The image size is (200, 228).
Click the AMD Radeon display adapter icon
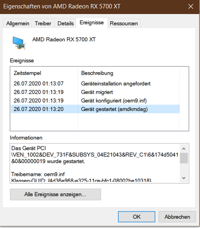pos(19,43)
